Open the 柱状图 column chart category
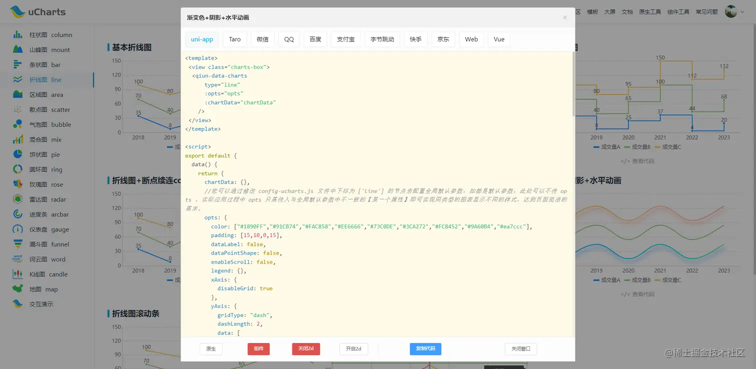 [x=47, y=35]
